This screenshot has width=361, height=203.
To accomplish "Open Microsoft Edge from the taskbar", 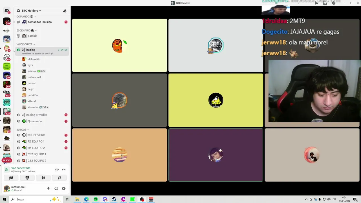I will tap(86, 199).
